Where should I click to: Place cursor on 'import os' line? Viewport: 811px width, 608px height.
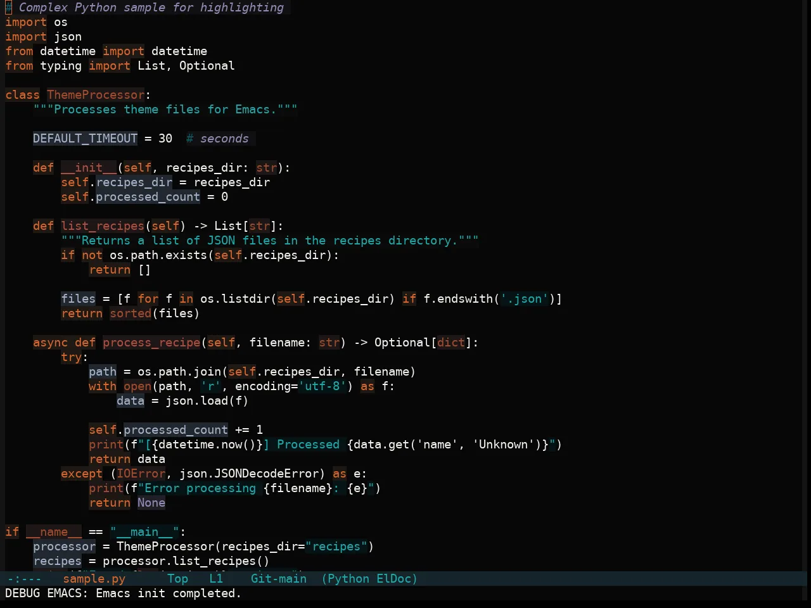tap(36, 22)
